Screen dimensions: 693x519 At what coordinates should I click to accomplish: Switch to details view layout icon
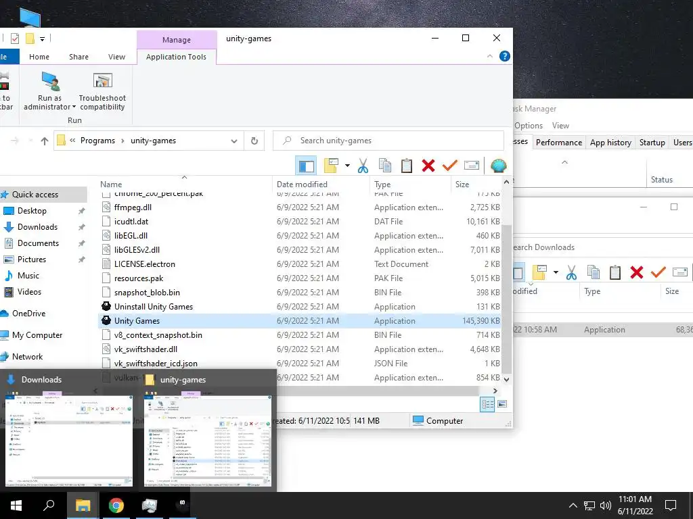(x=487, y=404)
